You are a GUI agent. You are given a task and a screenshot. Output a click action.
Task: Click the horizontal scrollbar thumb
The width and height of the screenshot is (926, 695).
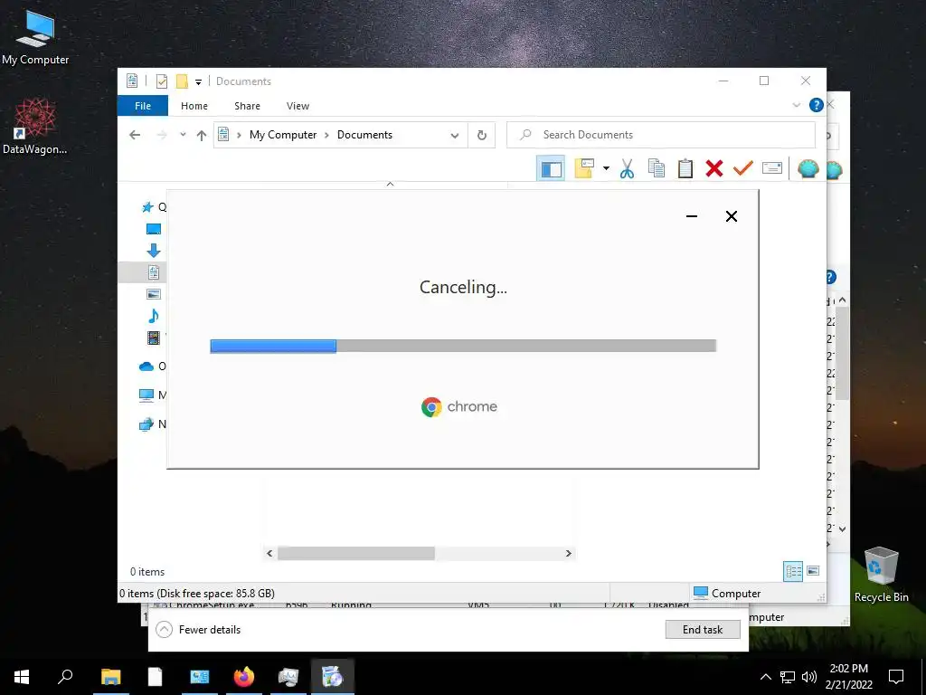pyautogui.click(x=356, y=553)
